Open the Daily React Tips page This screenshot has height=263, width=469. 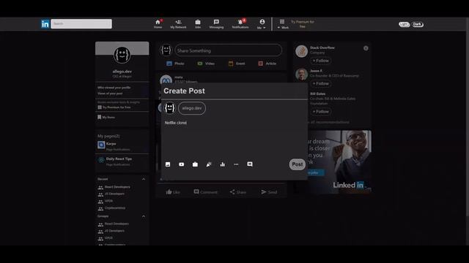pyautogui.click(x=119, y=159)
